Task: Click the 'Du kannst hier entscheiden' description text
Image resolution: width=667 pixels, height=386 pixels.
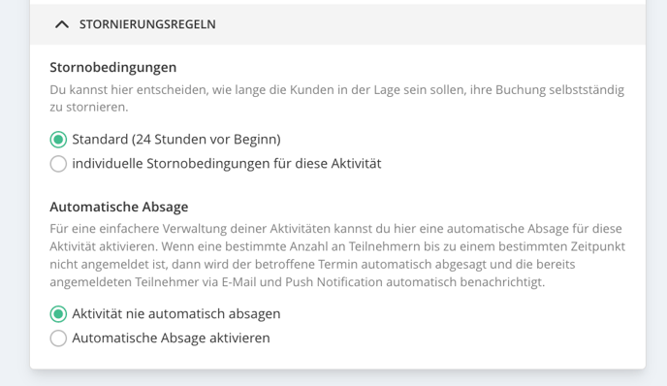Action: (337, 98)
